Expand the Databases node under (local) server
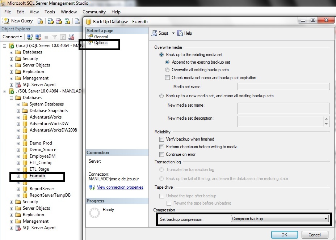 11,52
